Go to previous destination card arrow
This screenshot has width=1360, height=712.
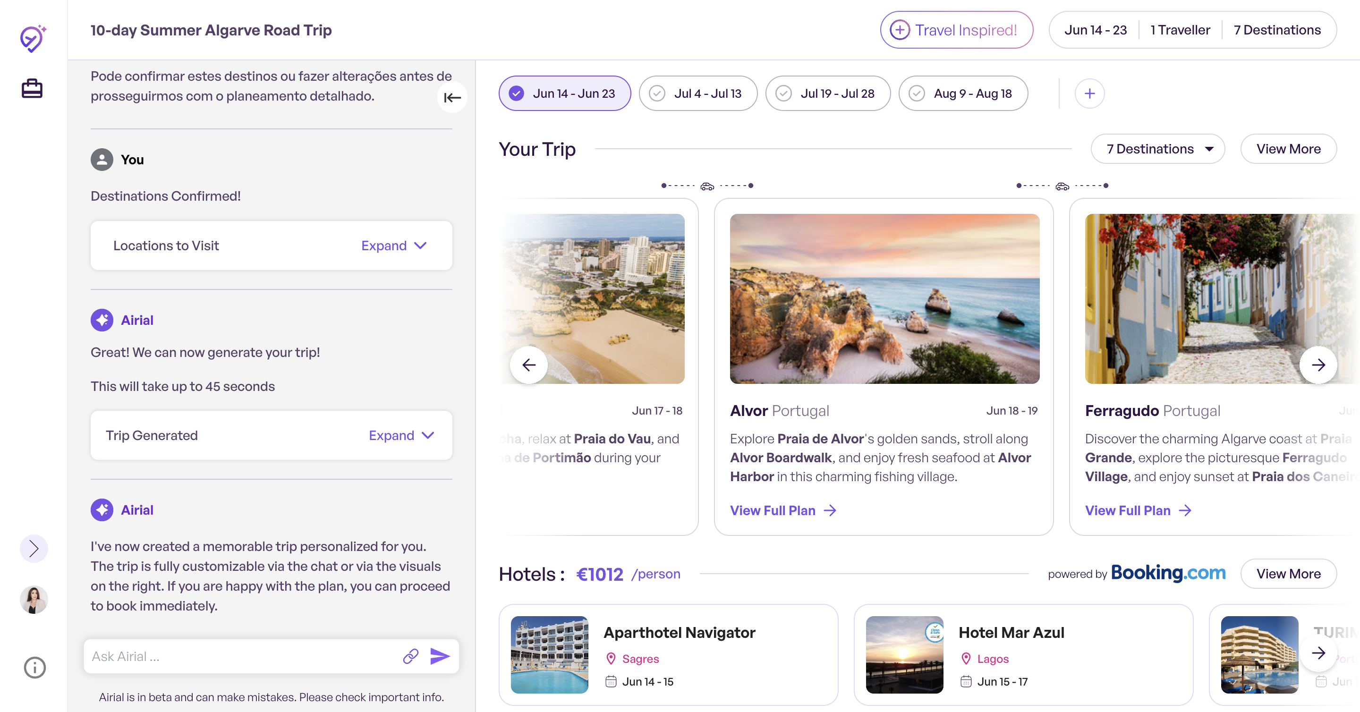(x=528, y=364)
